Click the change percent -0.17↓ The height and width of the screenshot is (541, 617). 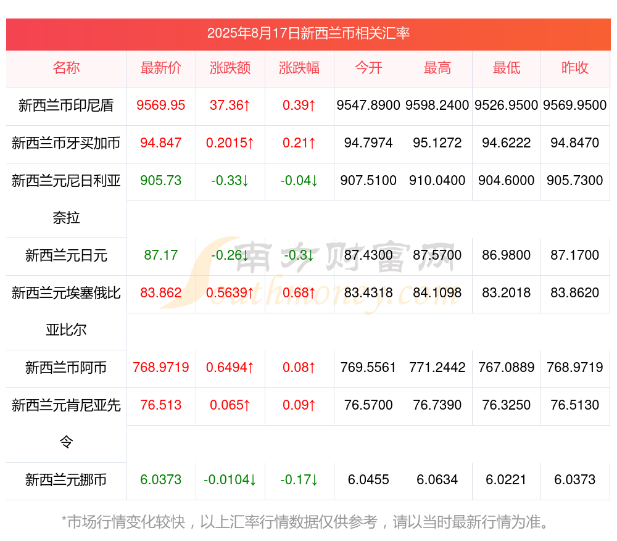coord(299,480)
